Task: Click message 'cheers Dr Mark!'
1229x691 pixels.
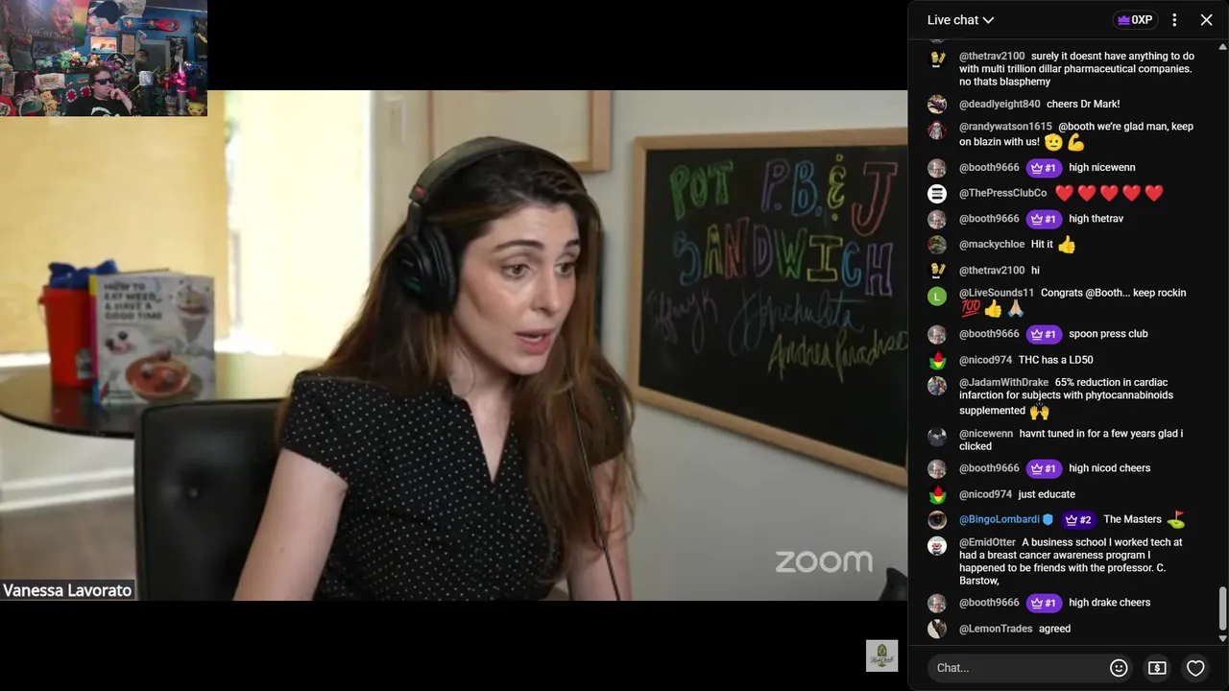Action: tap(1083, 104)
